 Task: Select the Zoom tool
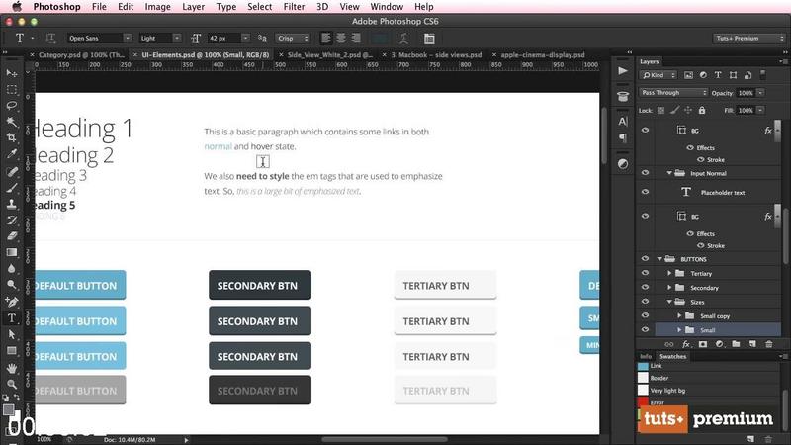tap(12, 384)
